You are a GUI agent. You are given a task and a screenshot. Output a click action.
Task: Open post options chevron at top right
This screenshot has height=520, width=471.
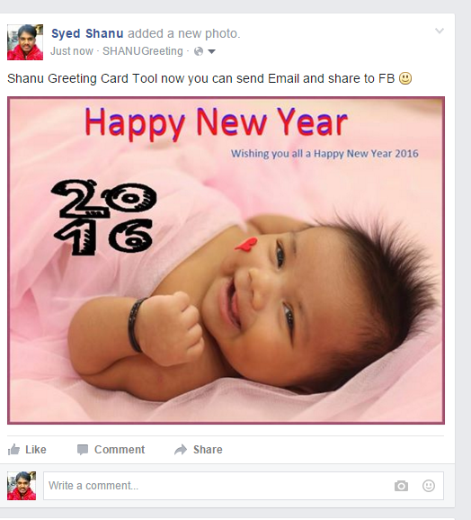pyautogui.click(x=440, y=31)
